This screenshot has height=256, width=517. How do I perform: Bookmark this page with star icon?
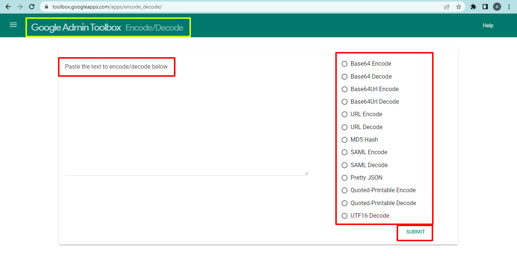[459, 7]
